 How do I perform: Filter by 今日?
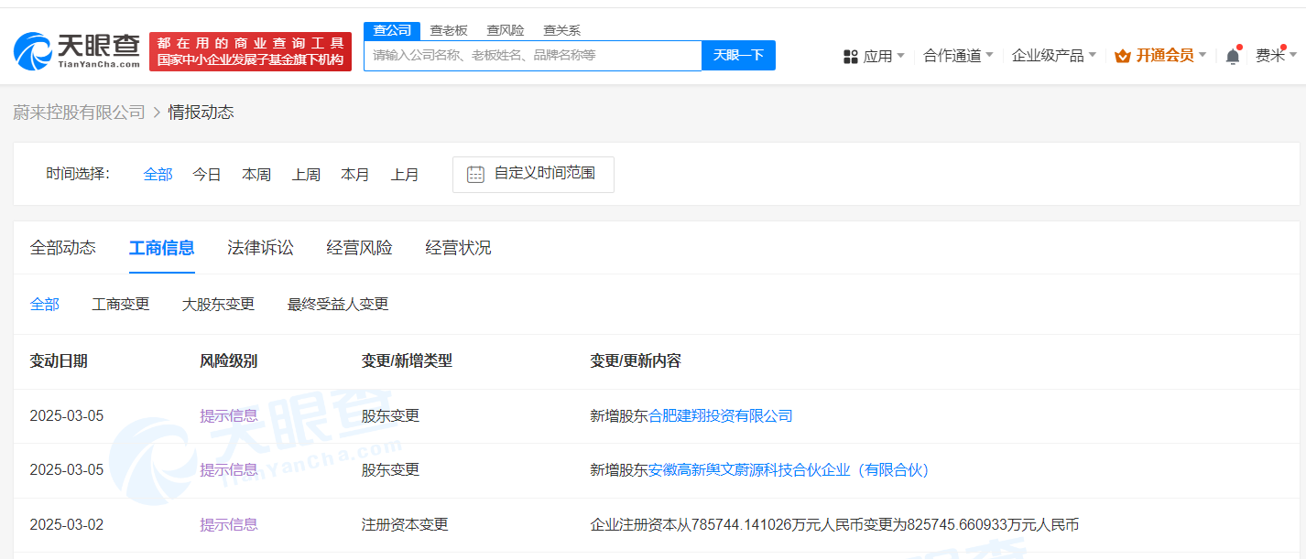pyautogui.click(x=207, y=174)
